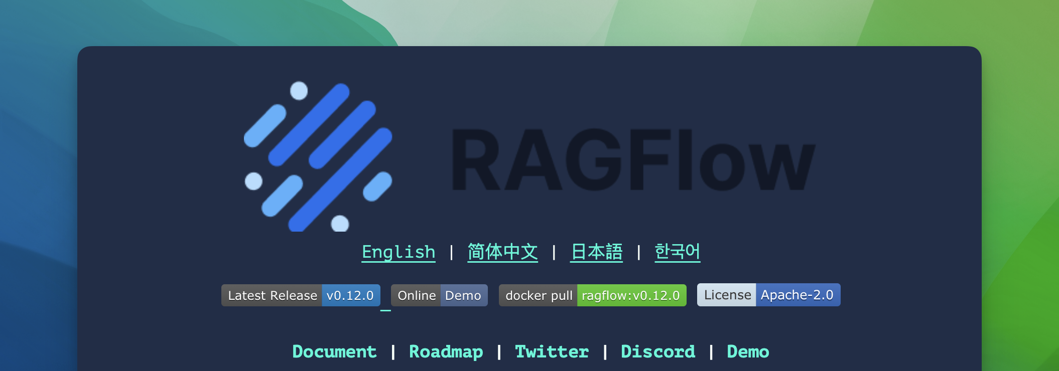The height and width of the screenshot is (371, 1059).
Task: Open the 日本語 language link
Action: click(x=596, y=252)
